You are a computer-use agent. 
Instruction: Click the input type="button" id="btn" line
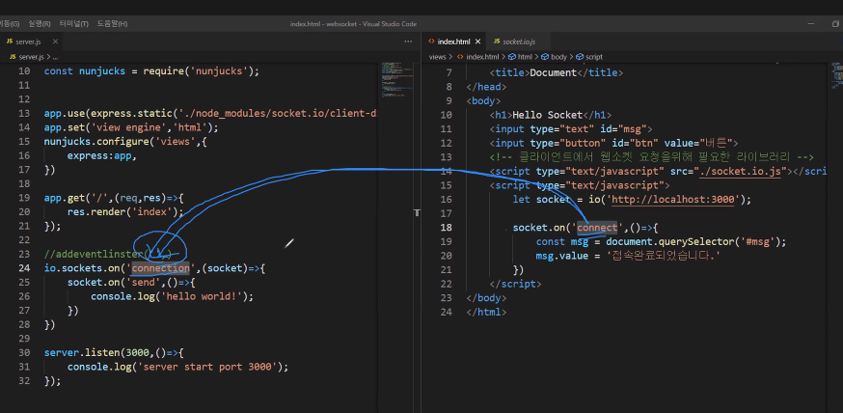click(614, 143)
